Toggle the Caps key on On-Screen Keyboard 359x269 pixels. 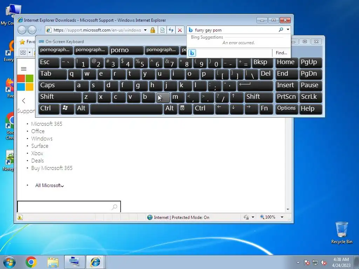pyautogui.click(x=56, y=85)
